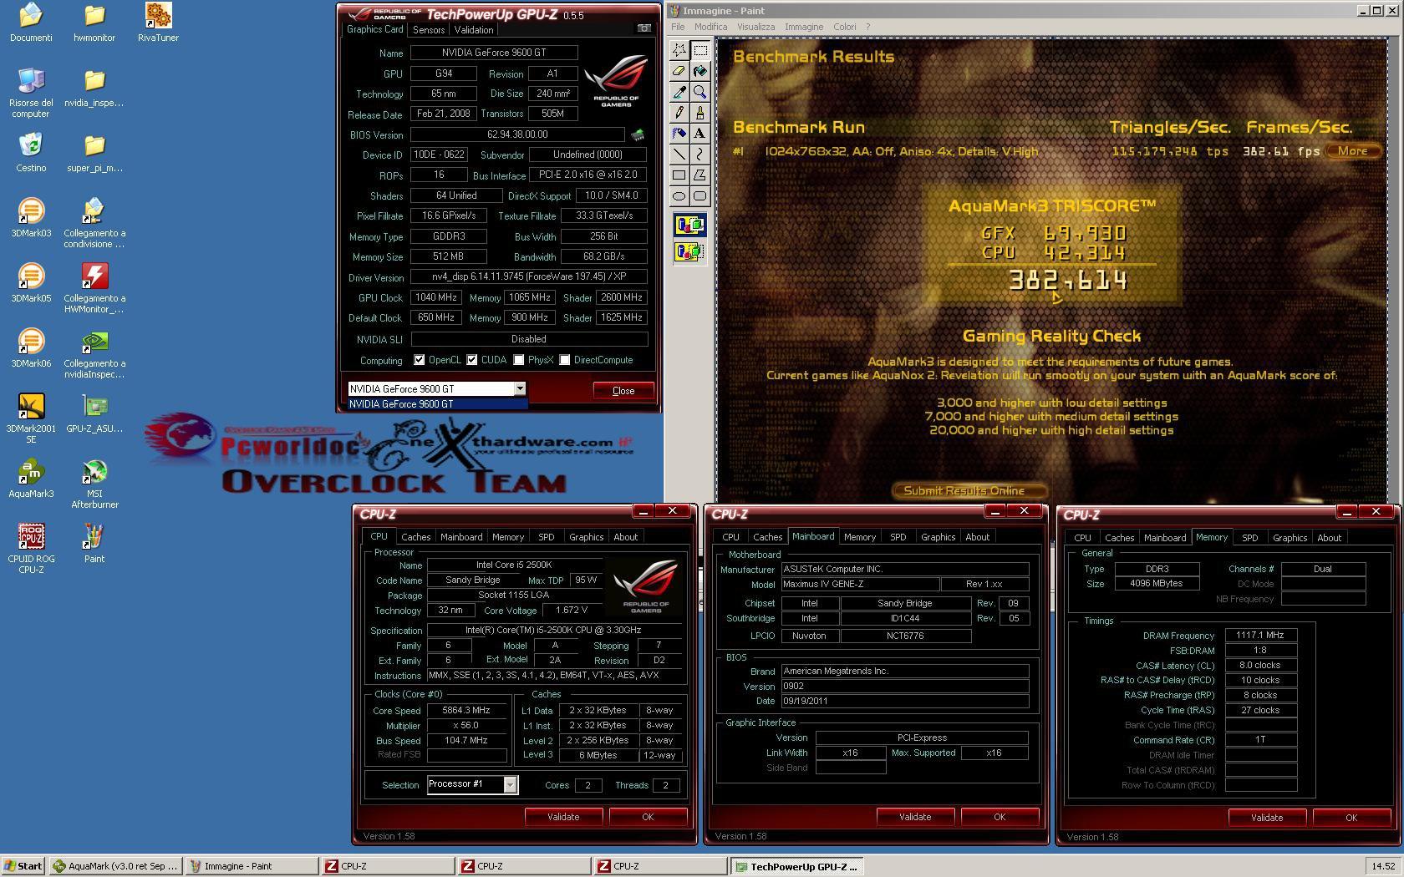Click the Core Speed 5864.3 MHz field
This screenshot has width=1404, height=877.
[466, 711]
